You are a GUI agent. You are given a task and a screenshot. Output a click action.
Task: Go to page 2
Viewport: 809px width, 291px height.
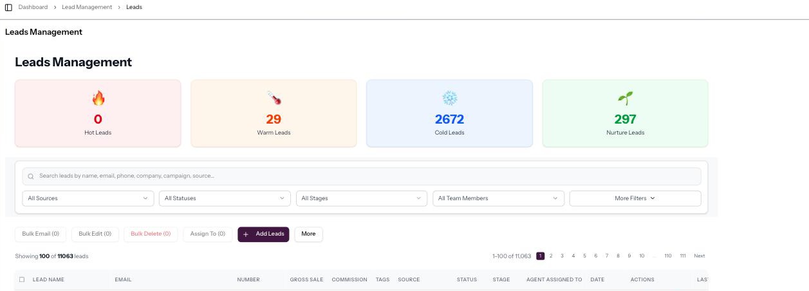(x=552, y=256)
